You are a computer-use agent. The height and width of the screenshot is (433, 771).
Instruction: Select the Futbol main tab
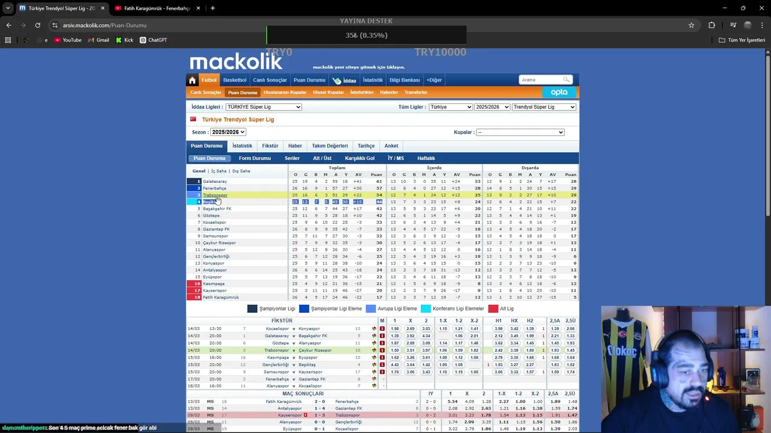[209, 80]
